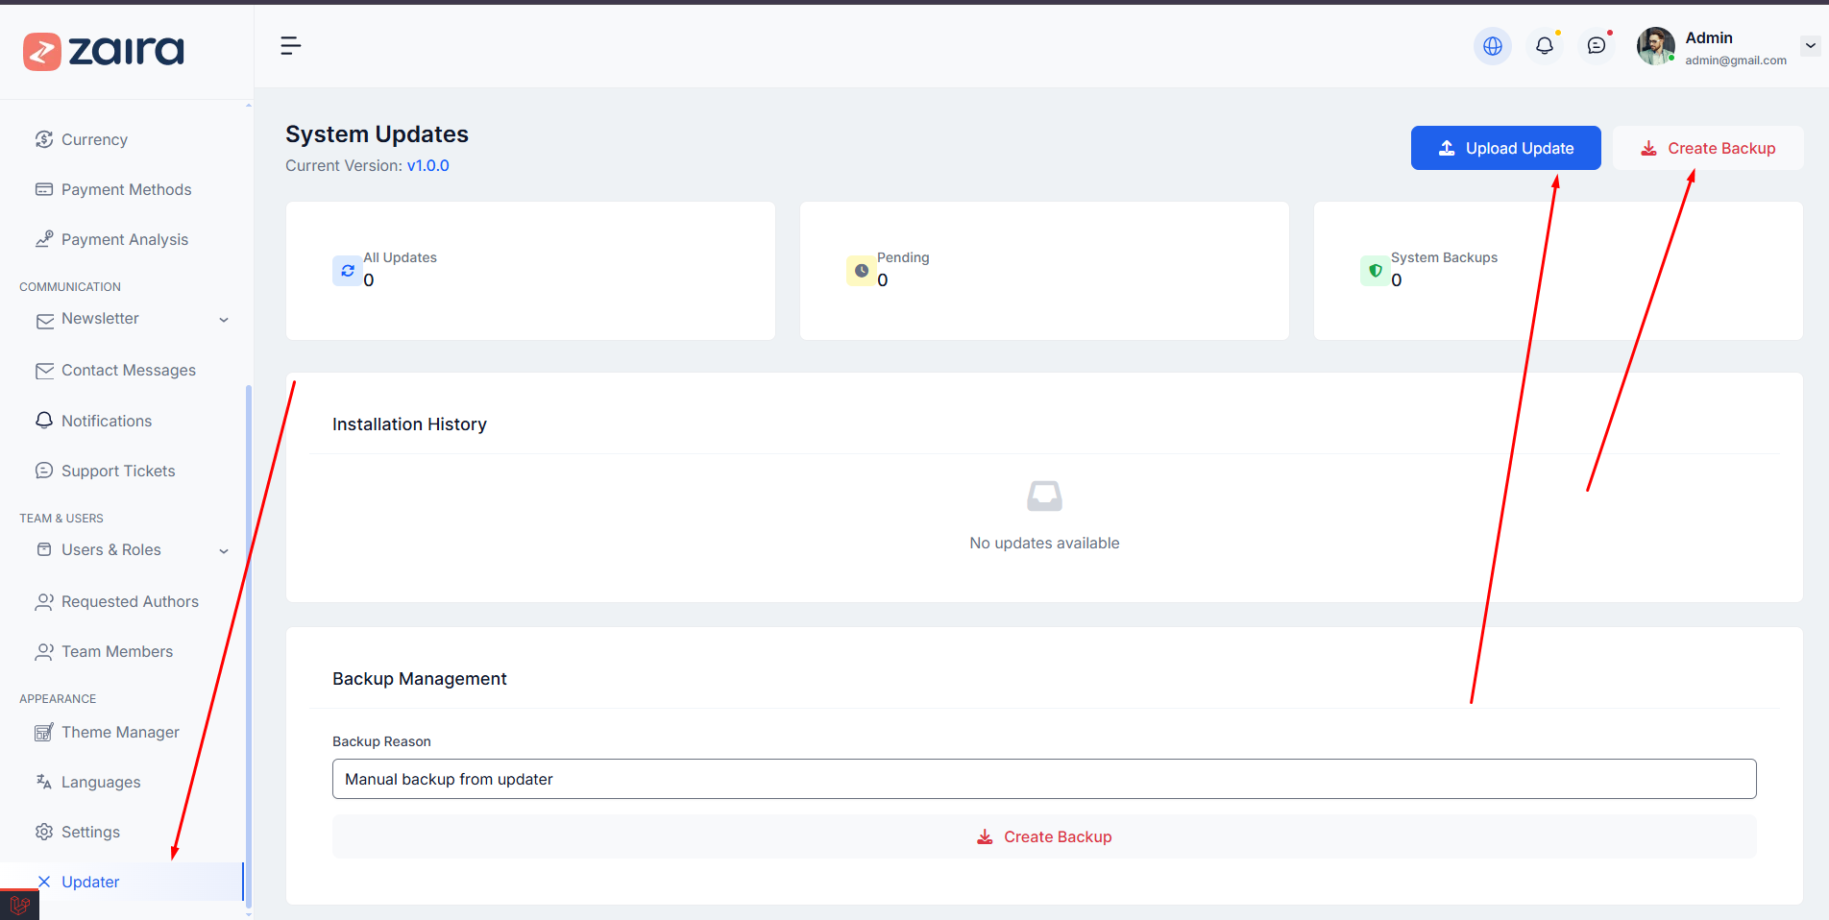Toggle the sidebar hamburger menu icon
1829x920 pixels.
(290, 46)
